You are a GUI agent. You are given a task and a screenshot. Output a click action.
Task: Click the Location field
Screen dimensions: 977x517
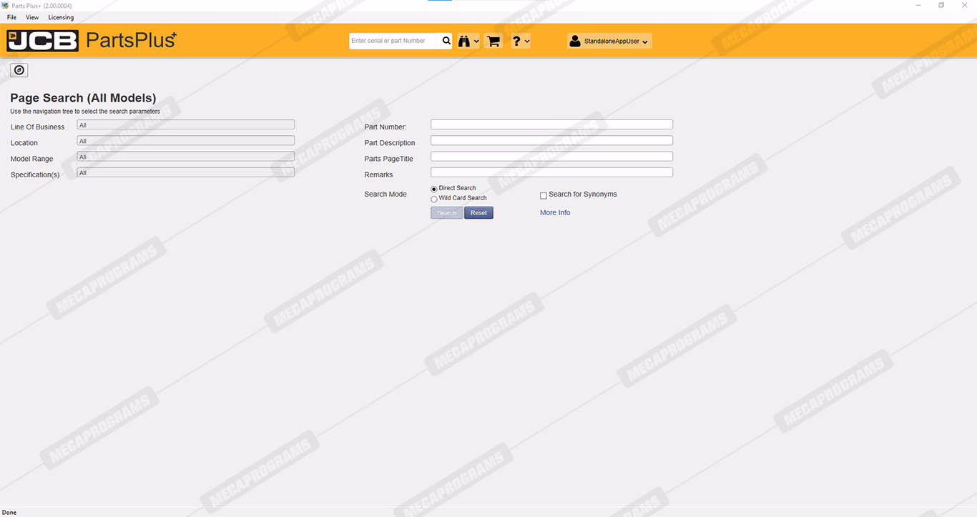[186, 141]
